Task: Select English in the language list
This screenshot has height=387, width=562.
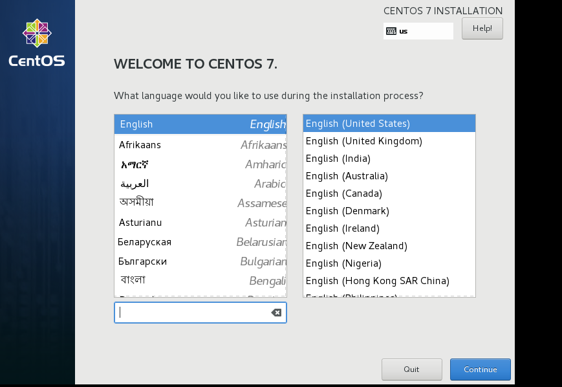Action: click(x=200, y=124)
